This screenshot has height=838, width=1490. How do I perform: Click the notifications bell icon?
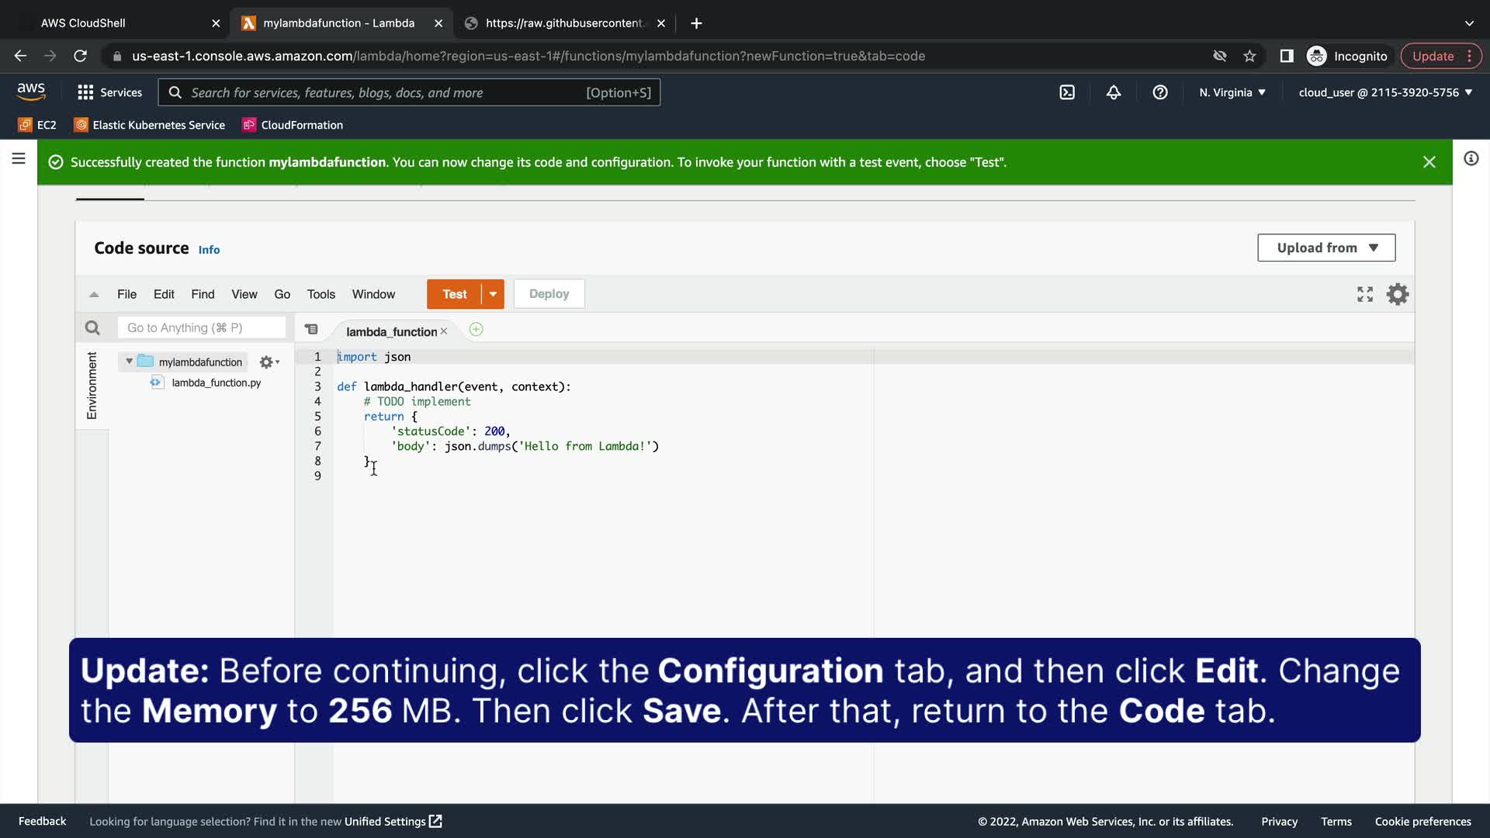tap(1114, 92)
